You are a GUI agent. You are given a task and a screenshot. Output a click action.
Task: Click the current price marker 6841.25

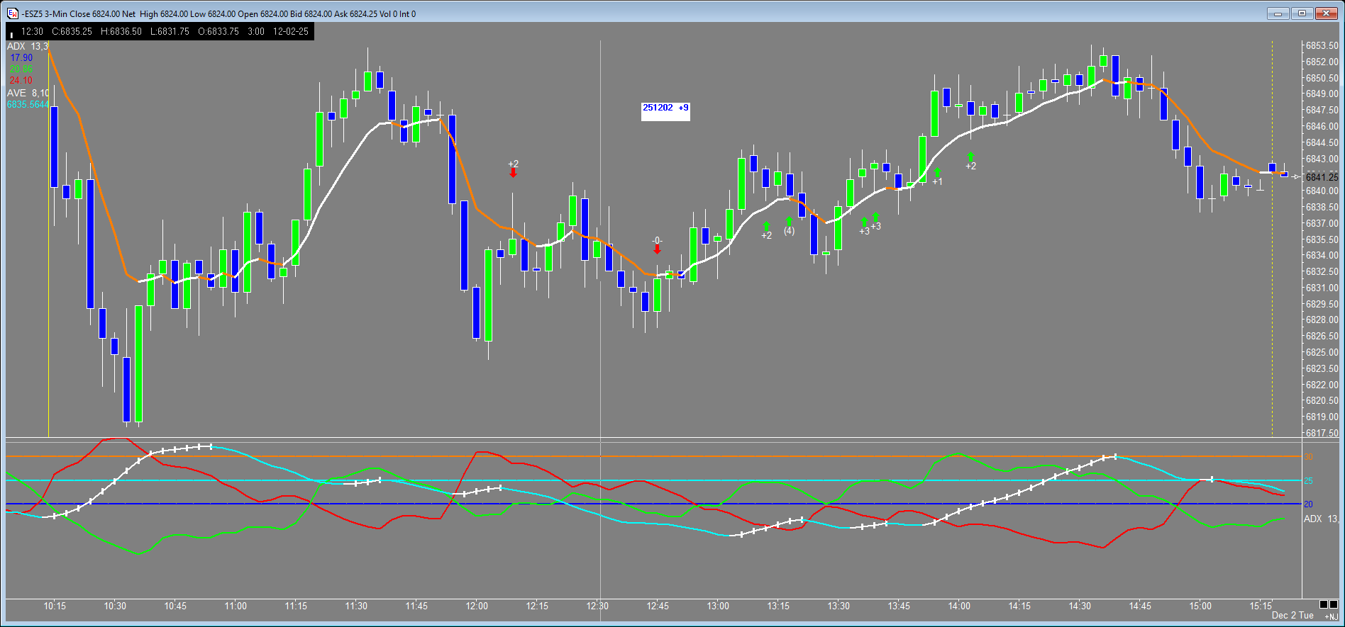coord(1322,177)
